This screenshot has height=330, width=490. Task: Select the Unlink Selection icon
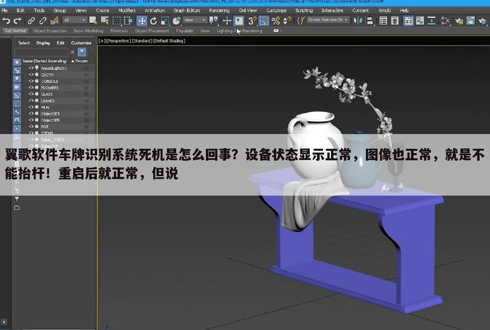click(43, 21)
